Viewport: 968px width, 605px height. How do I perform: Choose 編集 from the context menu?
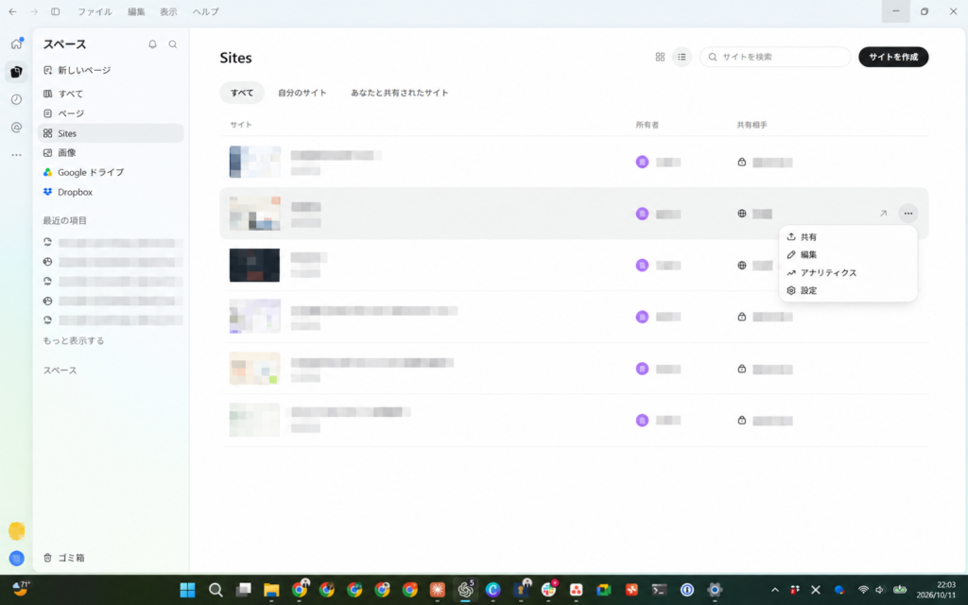[848, 254]
